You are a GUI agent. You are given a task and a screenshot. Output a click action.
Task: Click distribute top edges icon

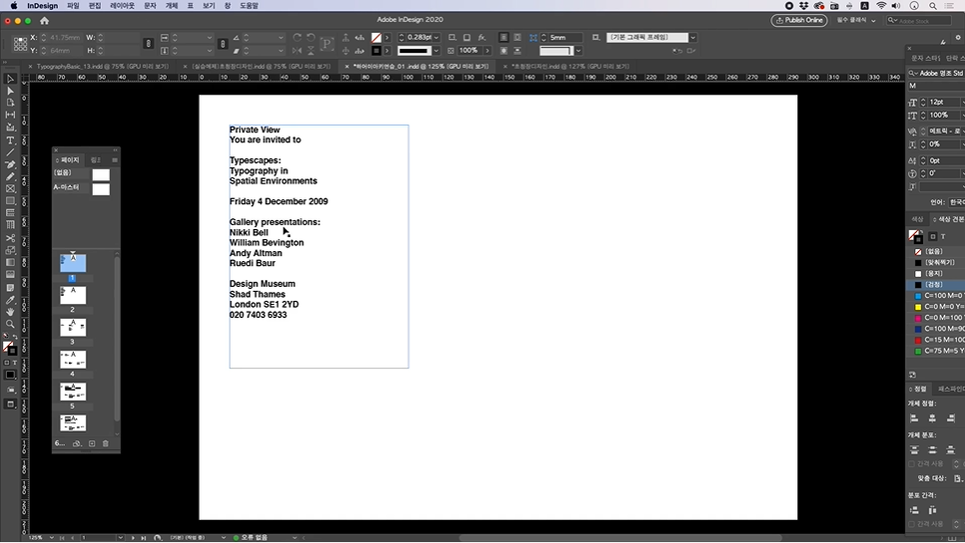pos(914,449)
